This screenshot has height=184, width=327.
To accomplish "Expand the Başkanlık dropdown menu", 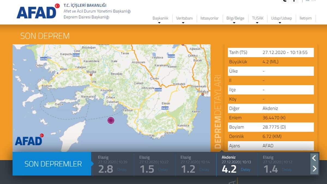I will [160, 19].
